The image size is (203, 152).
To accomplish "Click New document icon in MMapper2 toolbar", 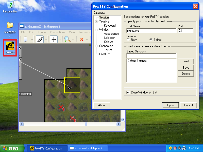I will [26, 39].
